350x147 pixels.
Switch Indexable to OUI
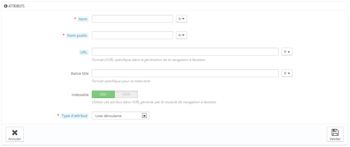click(x=103, y=94)
